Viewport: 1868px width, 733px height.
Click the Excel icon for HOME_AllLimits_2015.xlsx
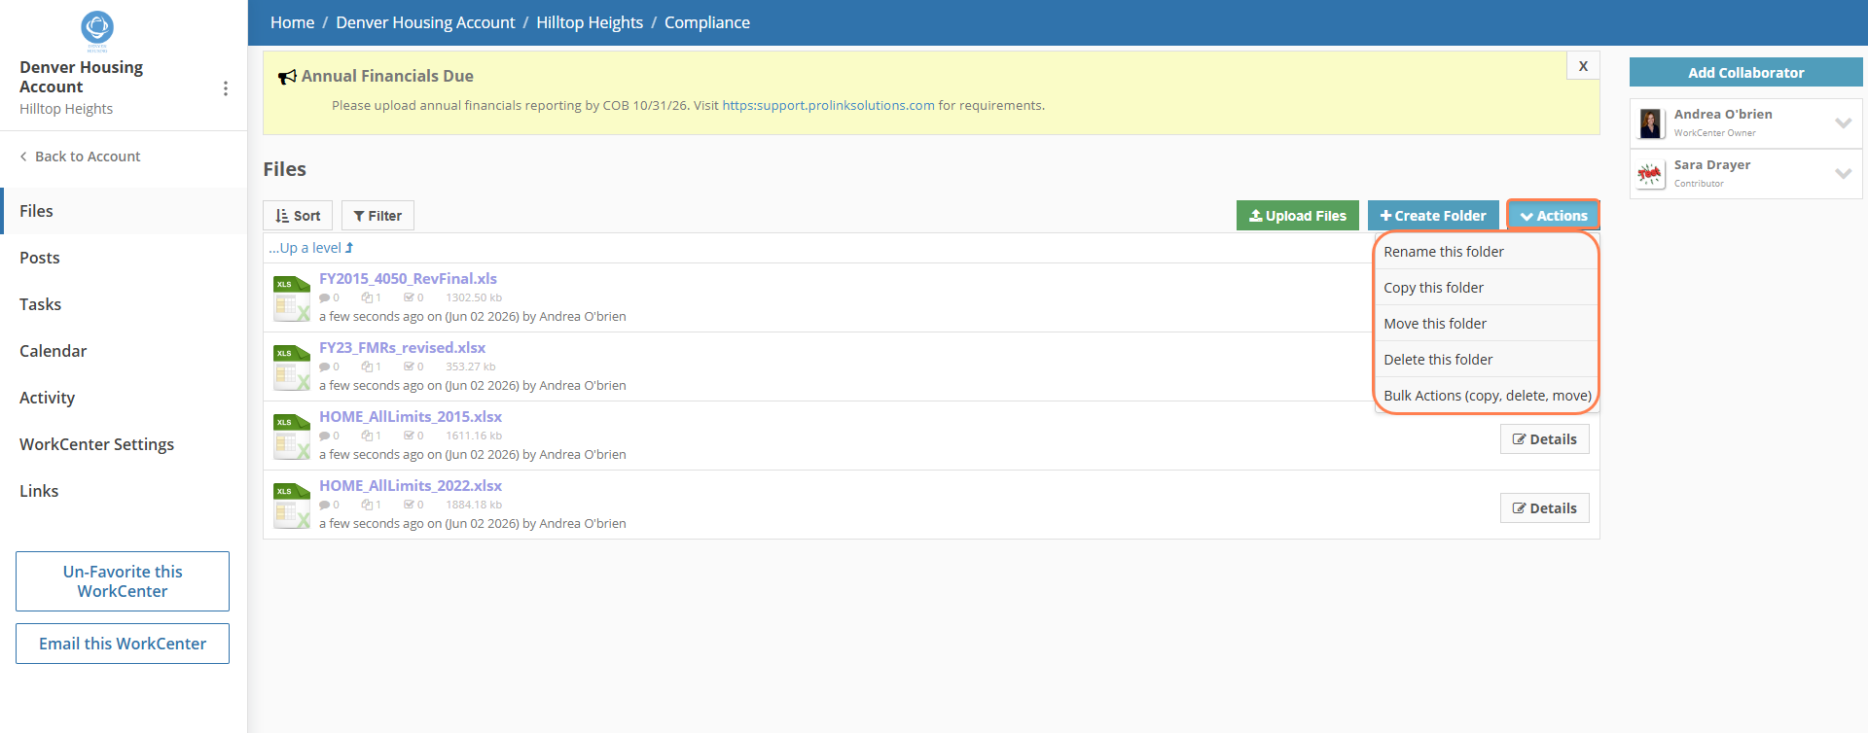(x=292, y=436)
